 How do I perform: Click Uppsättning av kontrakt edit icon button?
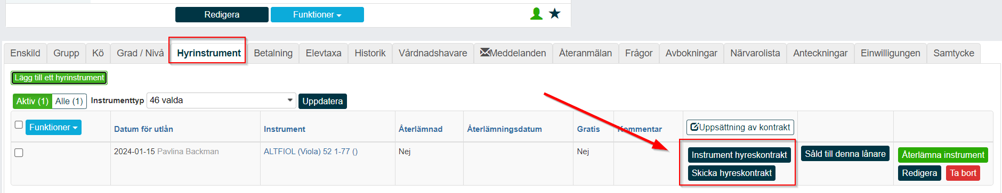coord(740,127)
